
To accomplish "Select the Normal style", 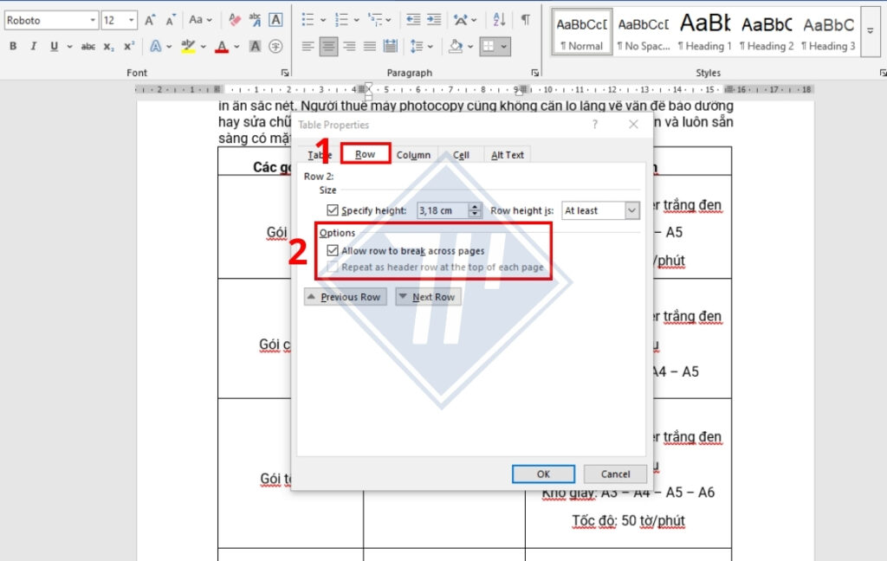I will click(582, 32).
